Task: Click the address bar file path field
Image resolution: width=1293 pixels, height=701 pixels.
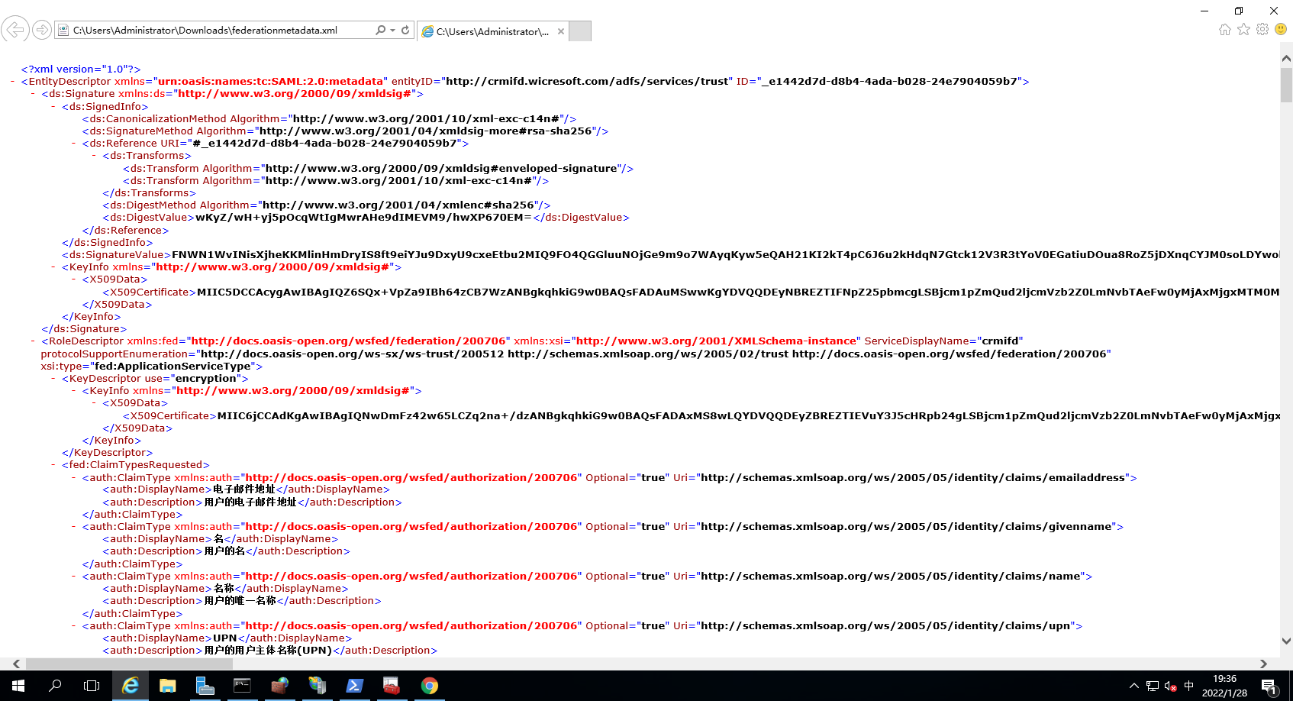Action: [x=221, y=30]
